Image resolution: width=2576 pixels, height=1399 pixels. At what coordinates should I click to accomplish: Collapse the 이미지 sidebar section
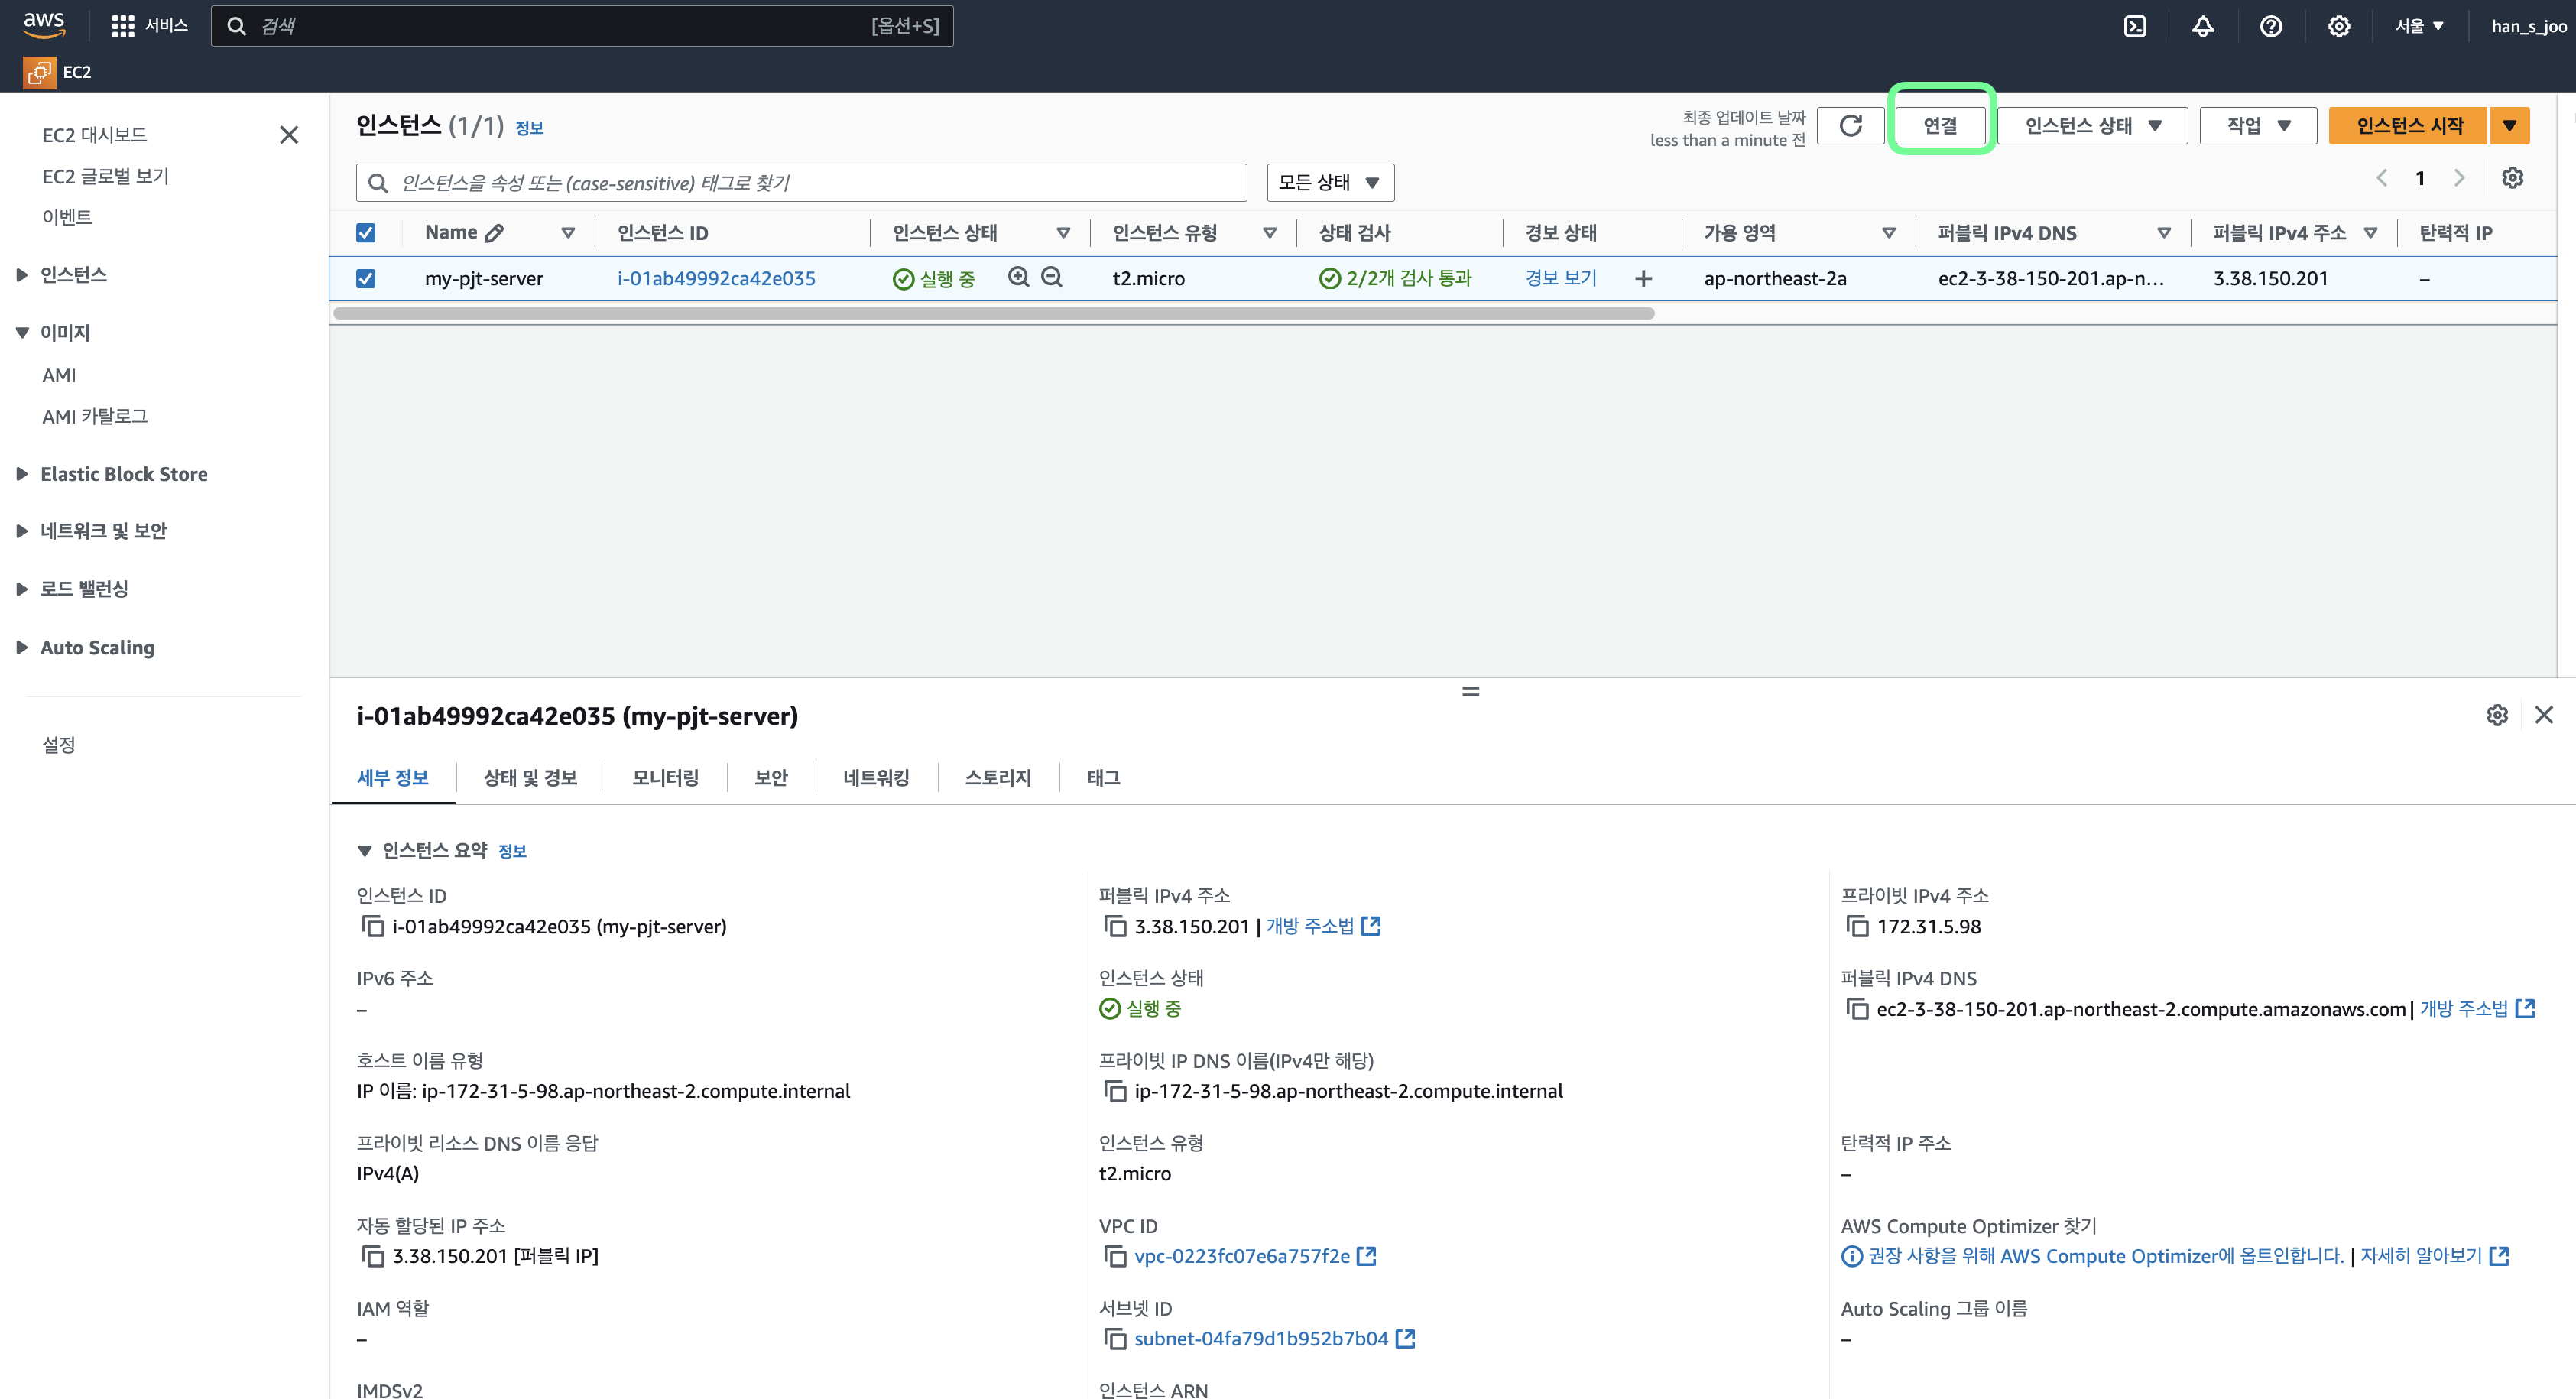point(21,332)
